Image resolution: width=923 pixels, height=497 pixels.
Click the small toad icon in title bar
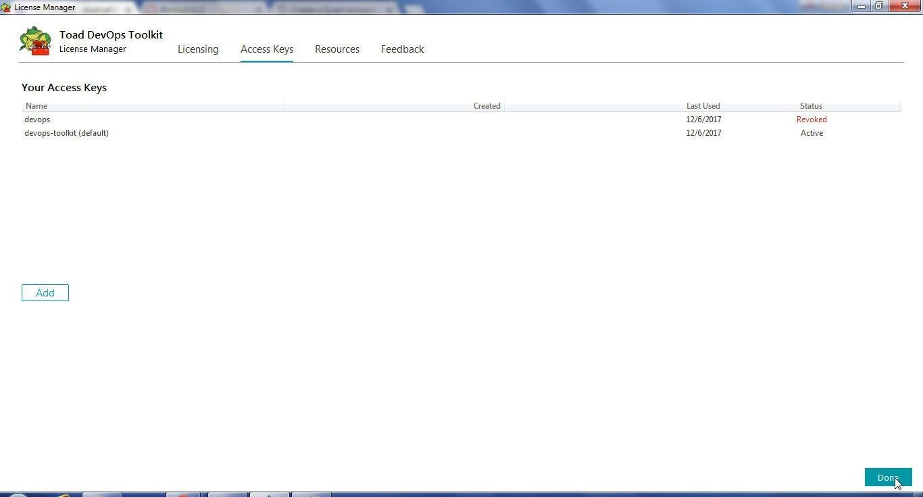coord(5,7)
